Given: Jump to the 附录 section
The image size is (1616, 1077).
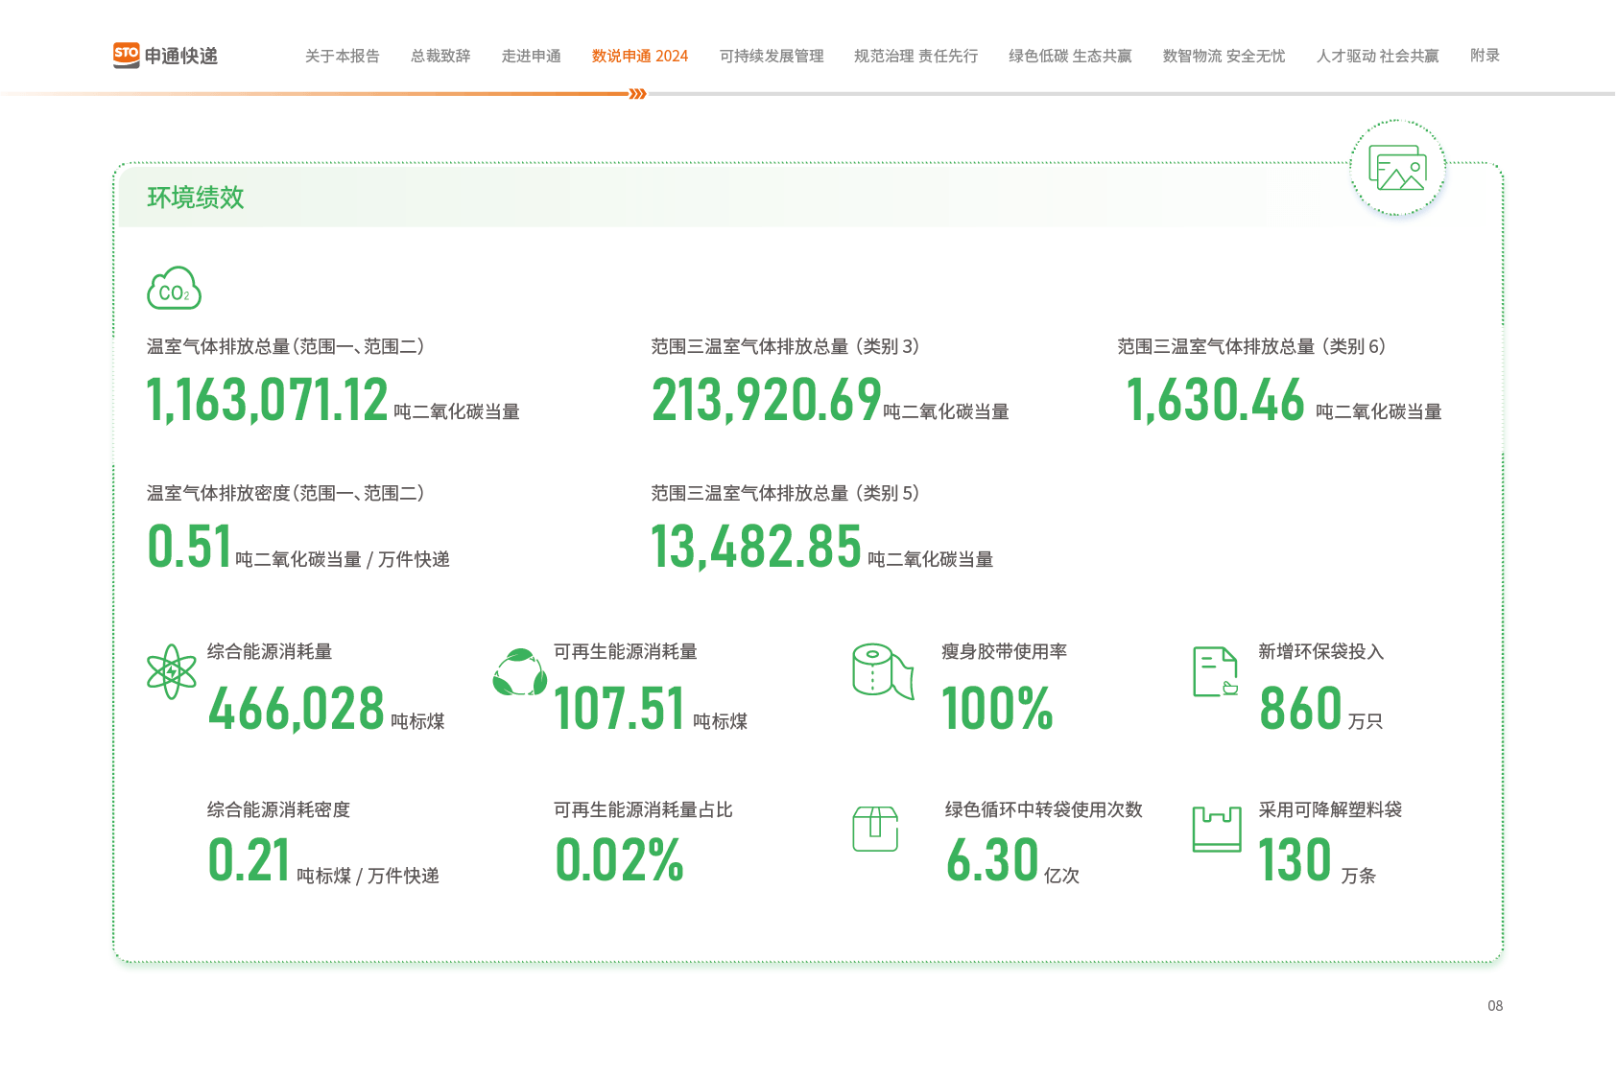Looking at the screenshot, I should (x=1485, y=56).
